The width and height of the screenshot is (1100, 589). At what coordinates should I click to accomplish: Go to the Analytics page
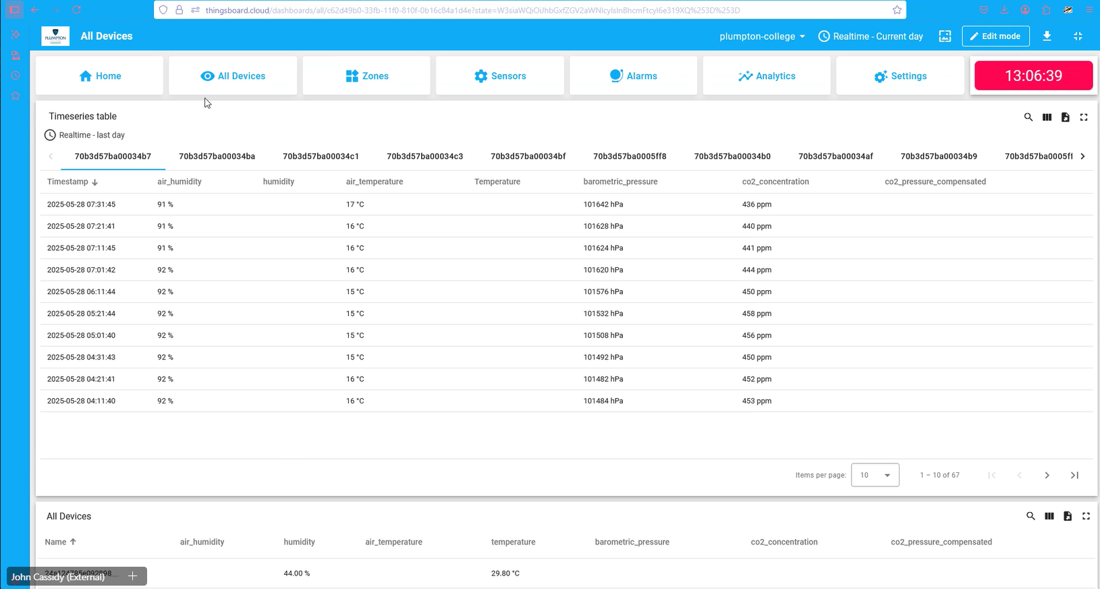pyautogui.click(x=767, y=76)
